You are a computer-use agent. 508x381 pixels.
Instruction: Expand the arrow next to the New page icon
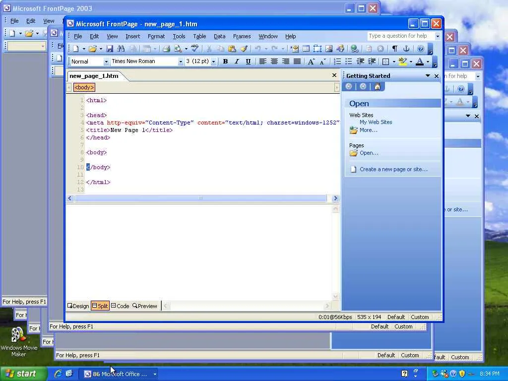pos(83,49)
